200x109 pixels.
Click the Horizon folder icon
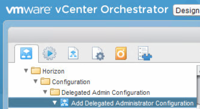click(x=36, y=71)
